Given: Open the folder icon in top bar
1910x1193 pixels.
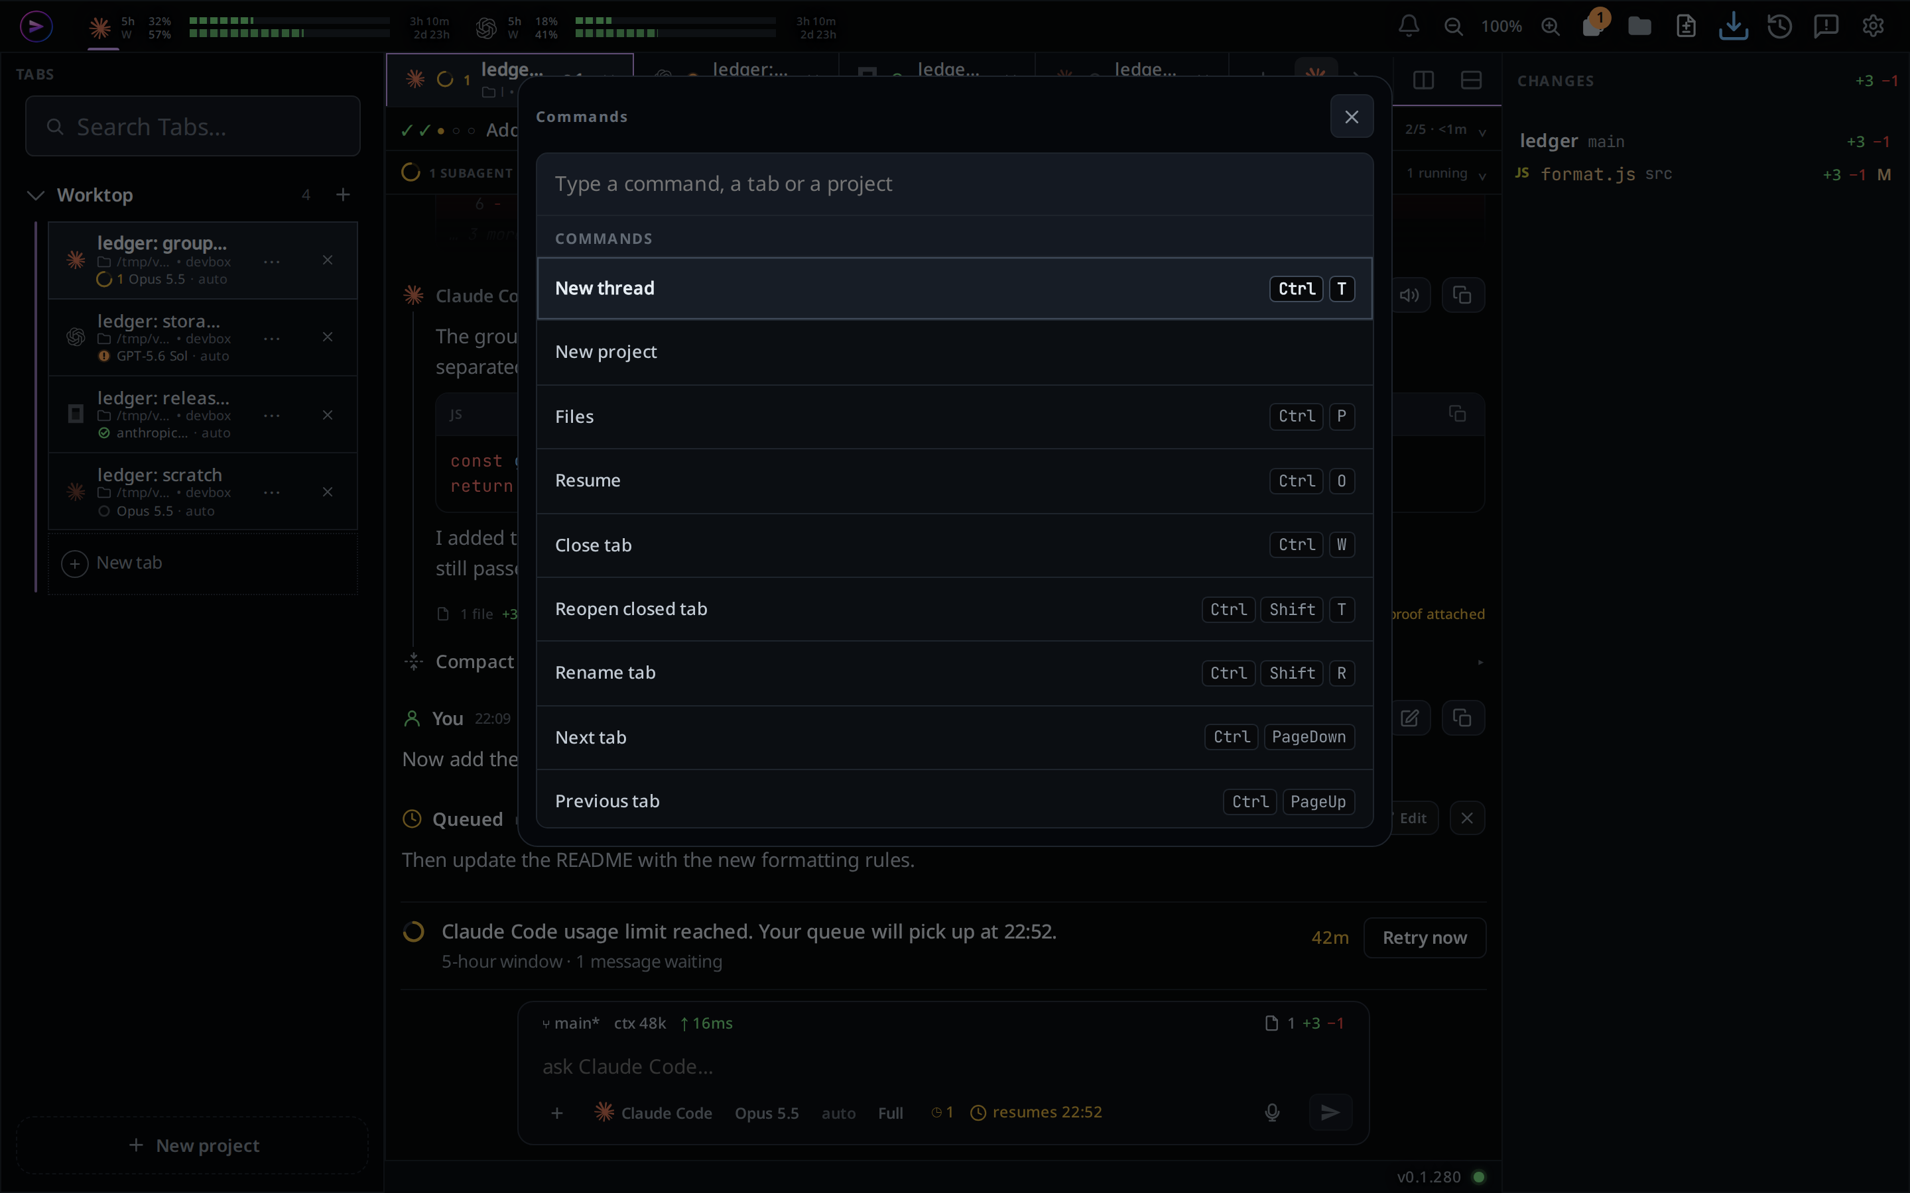Looking at the screenshot, I should coord(1639,26).
